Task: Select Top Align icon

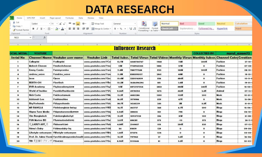Action: 70,24
